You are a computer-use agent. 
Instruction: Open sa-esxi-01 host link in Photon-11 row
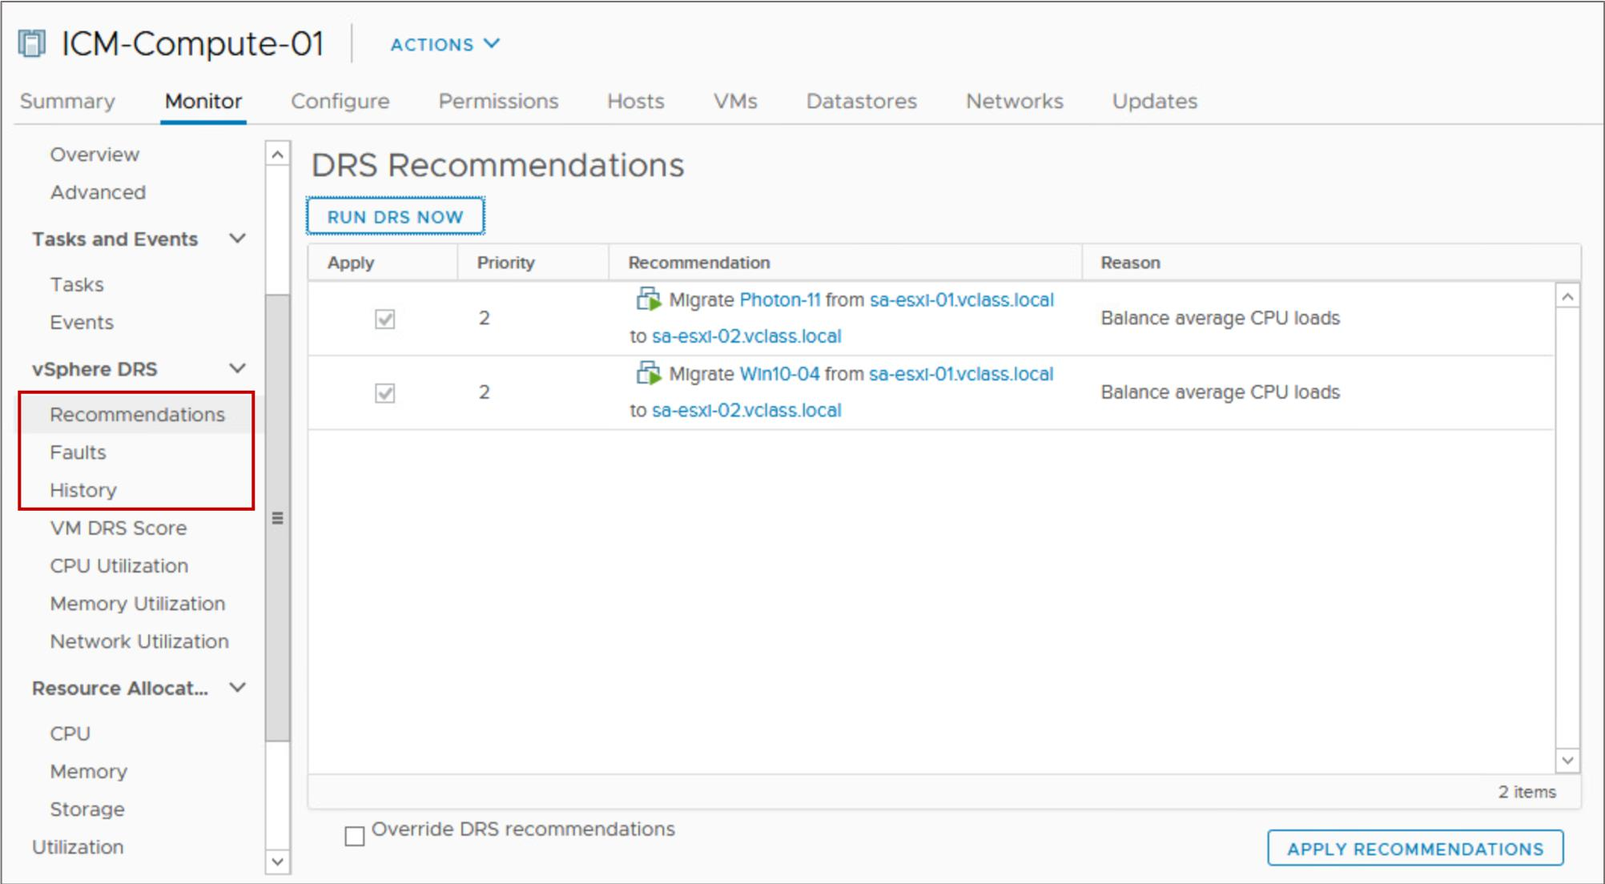(x=962, y=300)
